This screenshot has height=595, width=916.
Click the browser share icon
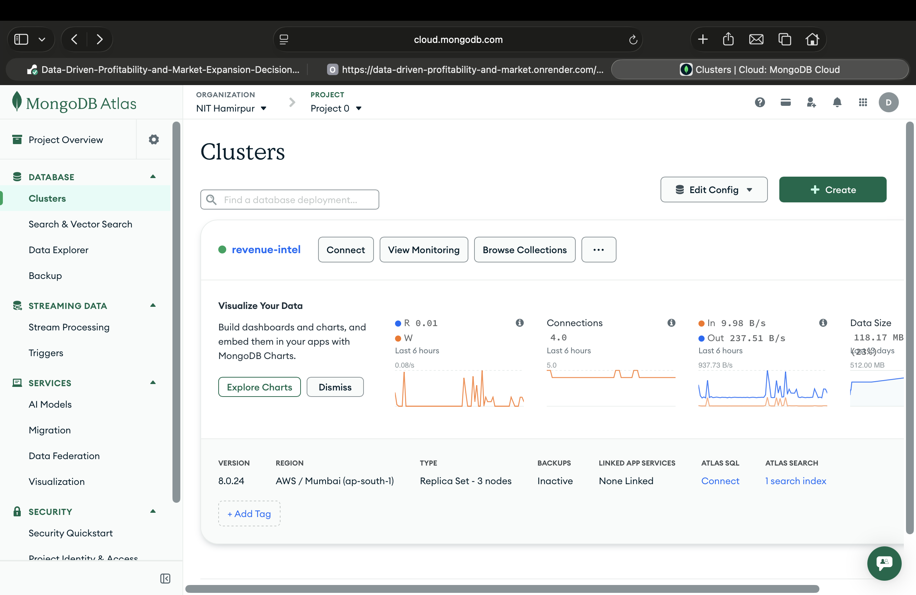[728, 39]
